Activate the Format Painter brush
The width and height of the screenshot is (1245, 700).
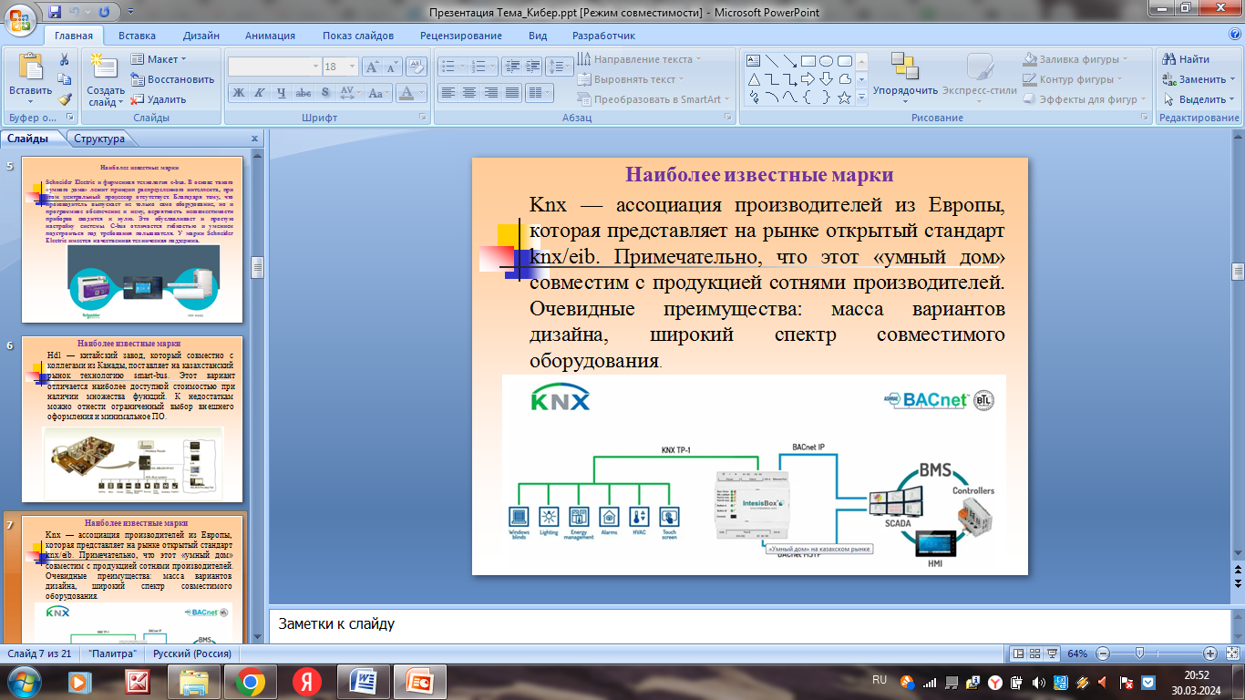point(65,99)
